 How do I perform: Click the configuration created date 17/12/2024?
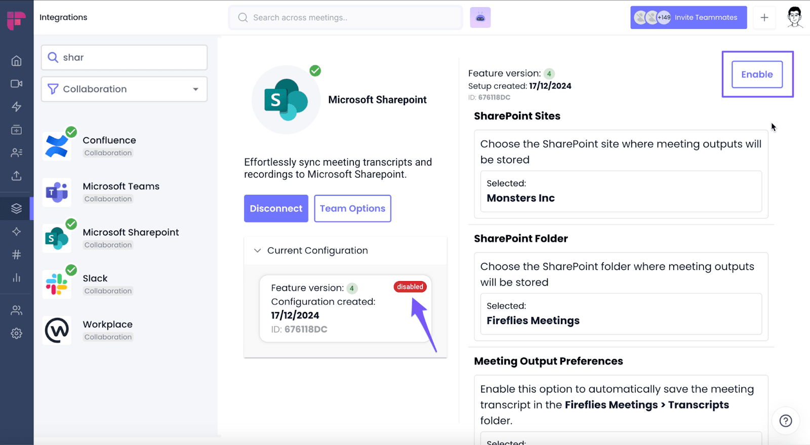tap(295, 315)
